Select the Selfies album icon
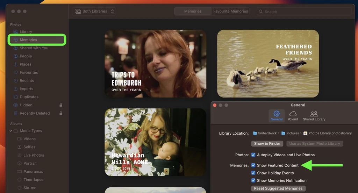The height and width of the screenshot is (193, 358). pos(20,147)
